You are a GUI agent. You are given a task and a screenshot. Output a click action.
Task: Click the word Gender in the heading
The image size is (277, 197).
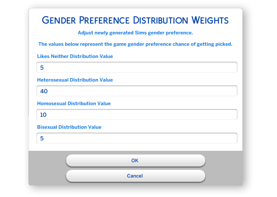(59, 20)
